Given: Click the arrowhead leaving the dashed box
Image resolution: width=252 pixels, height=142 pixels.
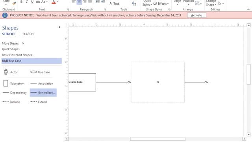Looking at the screenshot, I should [206, 82].
